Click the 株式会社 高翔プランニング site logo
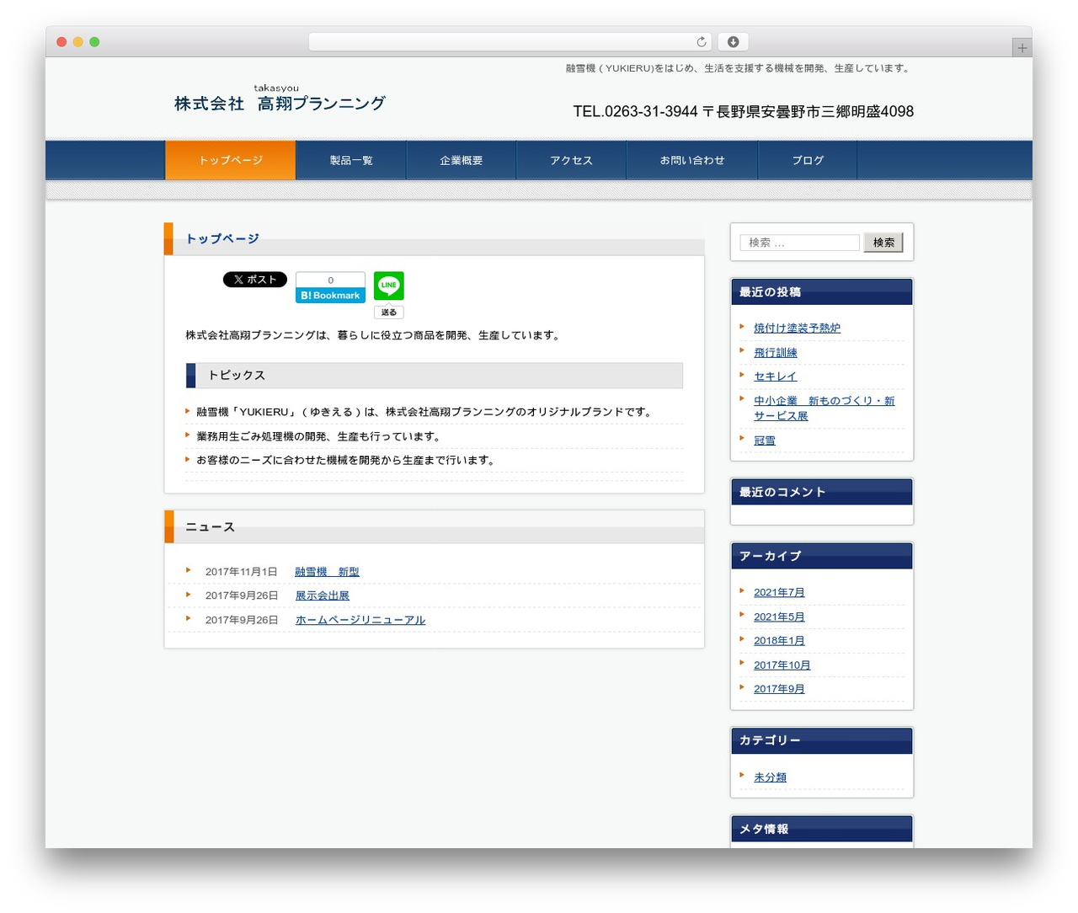The width and height of the screenshot is (1078, 913). (x=280, y=99)
